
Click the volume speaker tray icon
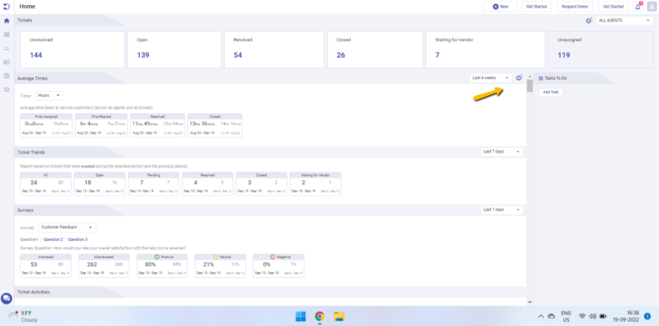(x=593, y=317)
